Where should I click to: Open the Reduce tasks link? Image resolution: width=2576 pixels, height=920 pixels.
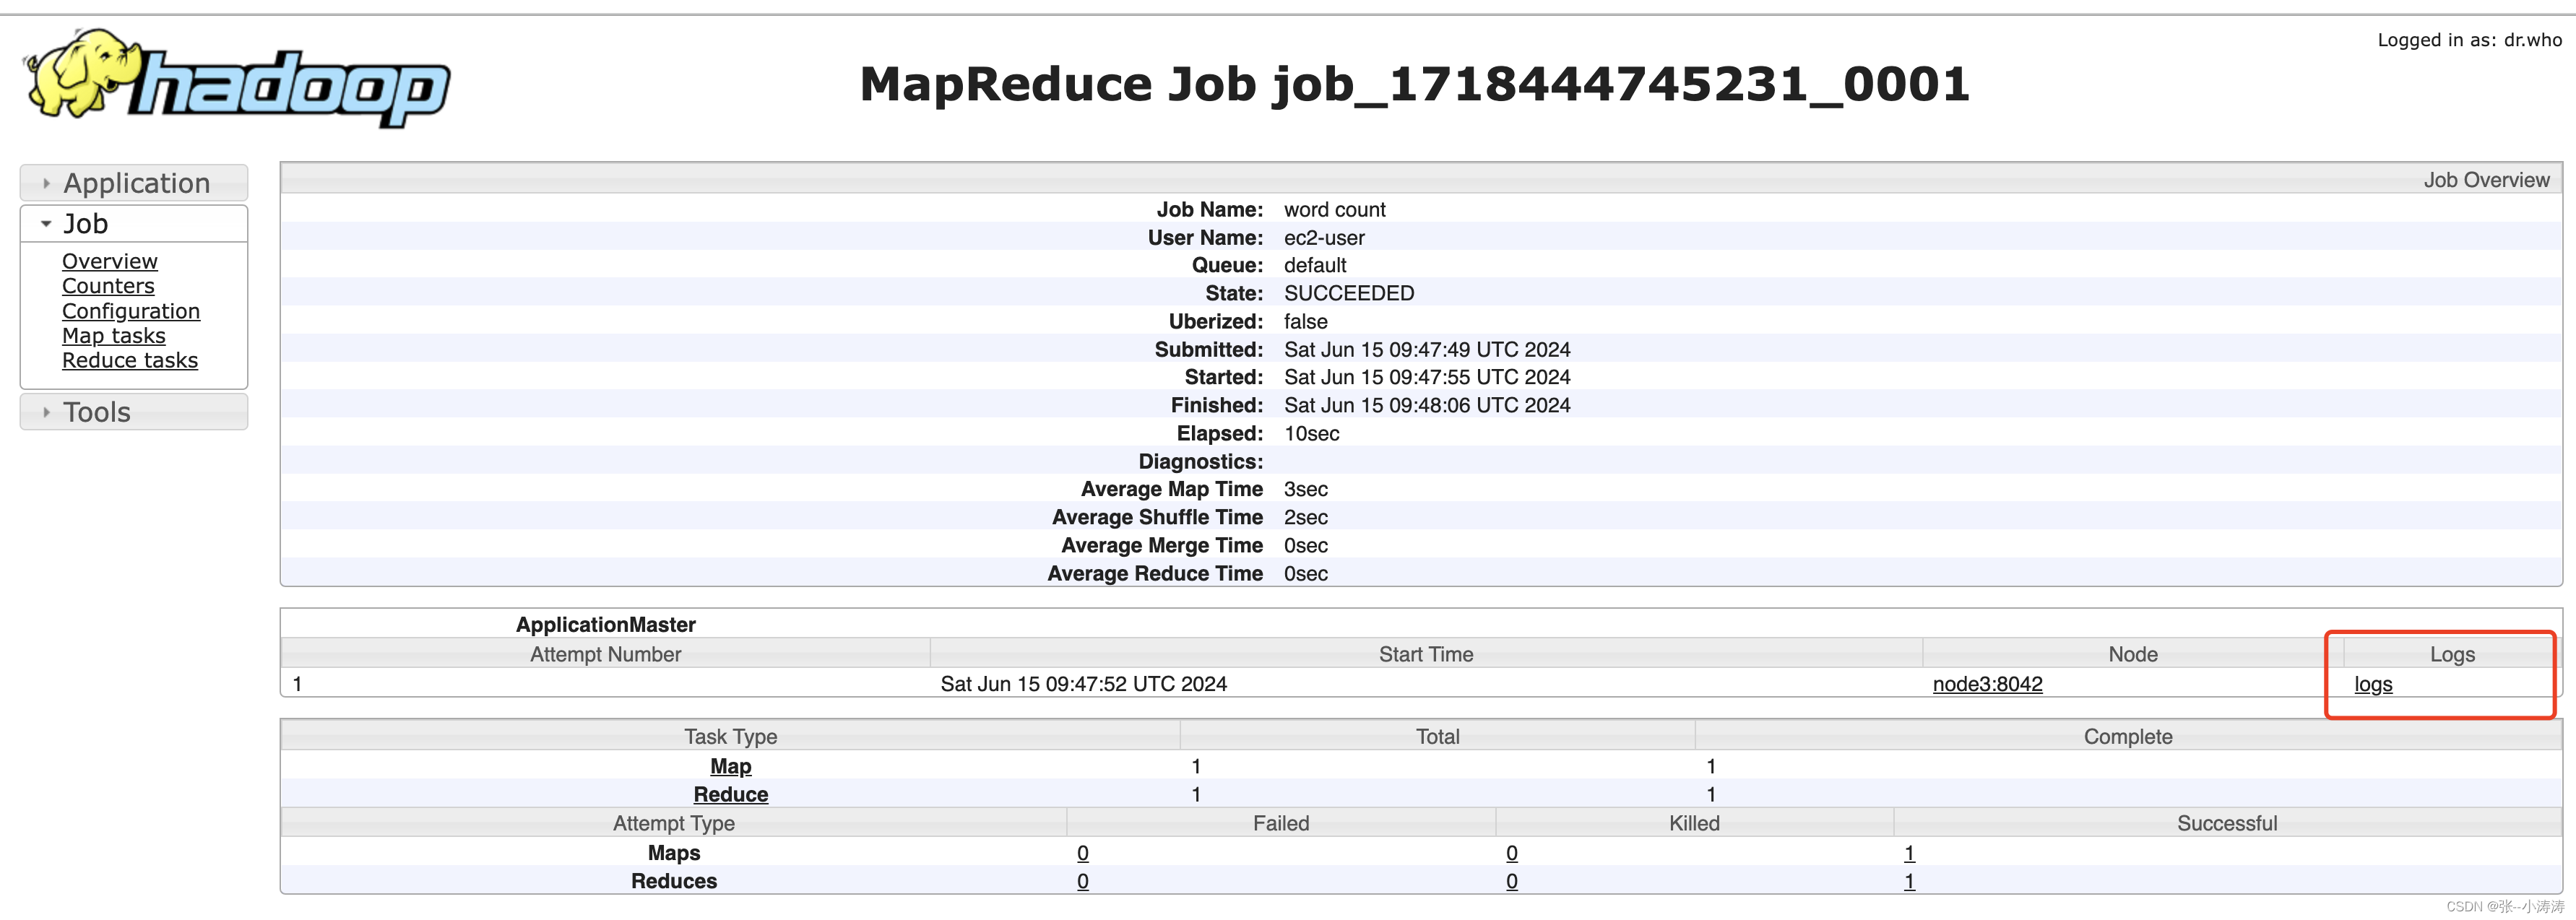tap(130, 360)
